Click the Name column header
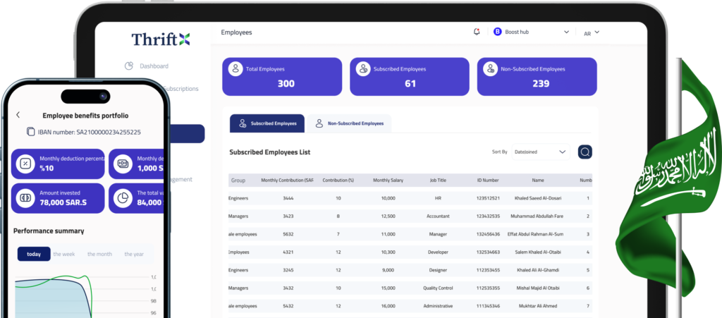722x318 pixels. [x=538, y=181]
